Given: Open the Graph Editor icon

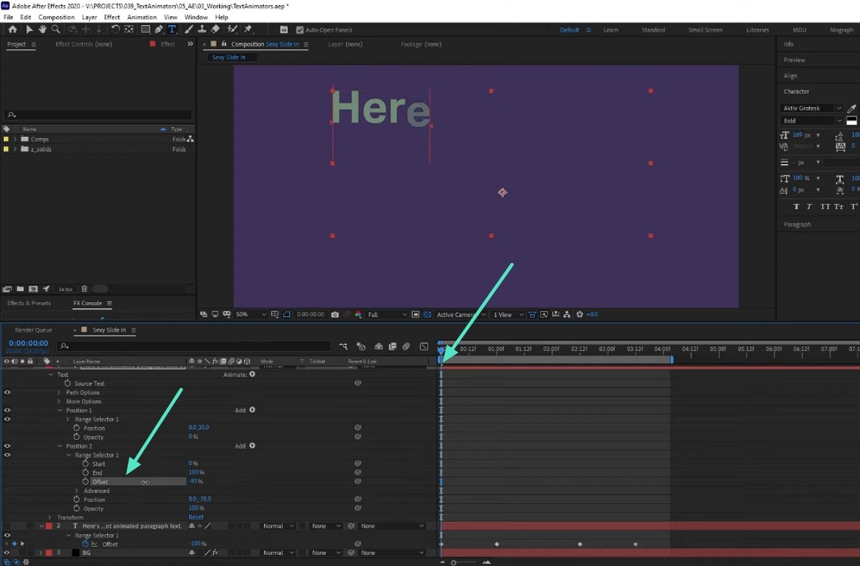Looking at the screenshot, I should 424,346.
